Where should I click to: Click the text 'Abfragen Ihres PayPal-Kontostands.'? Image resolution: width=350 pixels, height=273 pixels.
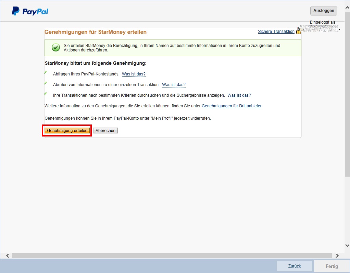[86, 74]
